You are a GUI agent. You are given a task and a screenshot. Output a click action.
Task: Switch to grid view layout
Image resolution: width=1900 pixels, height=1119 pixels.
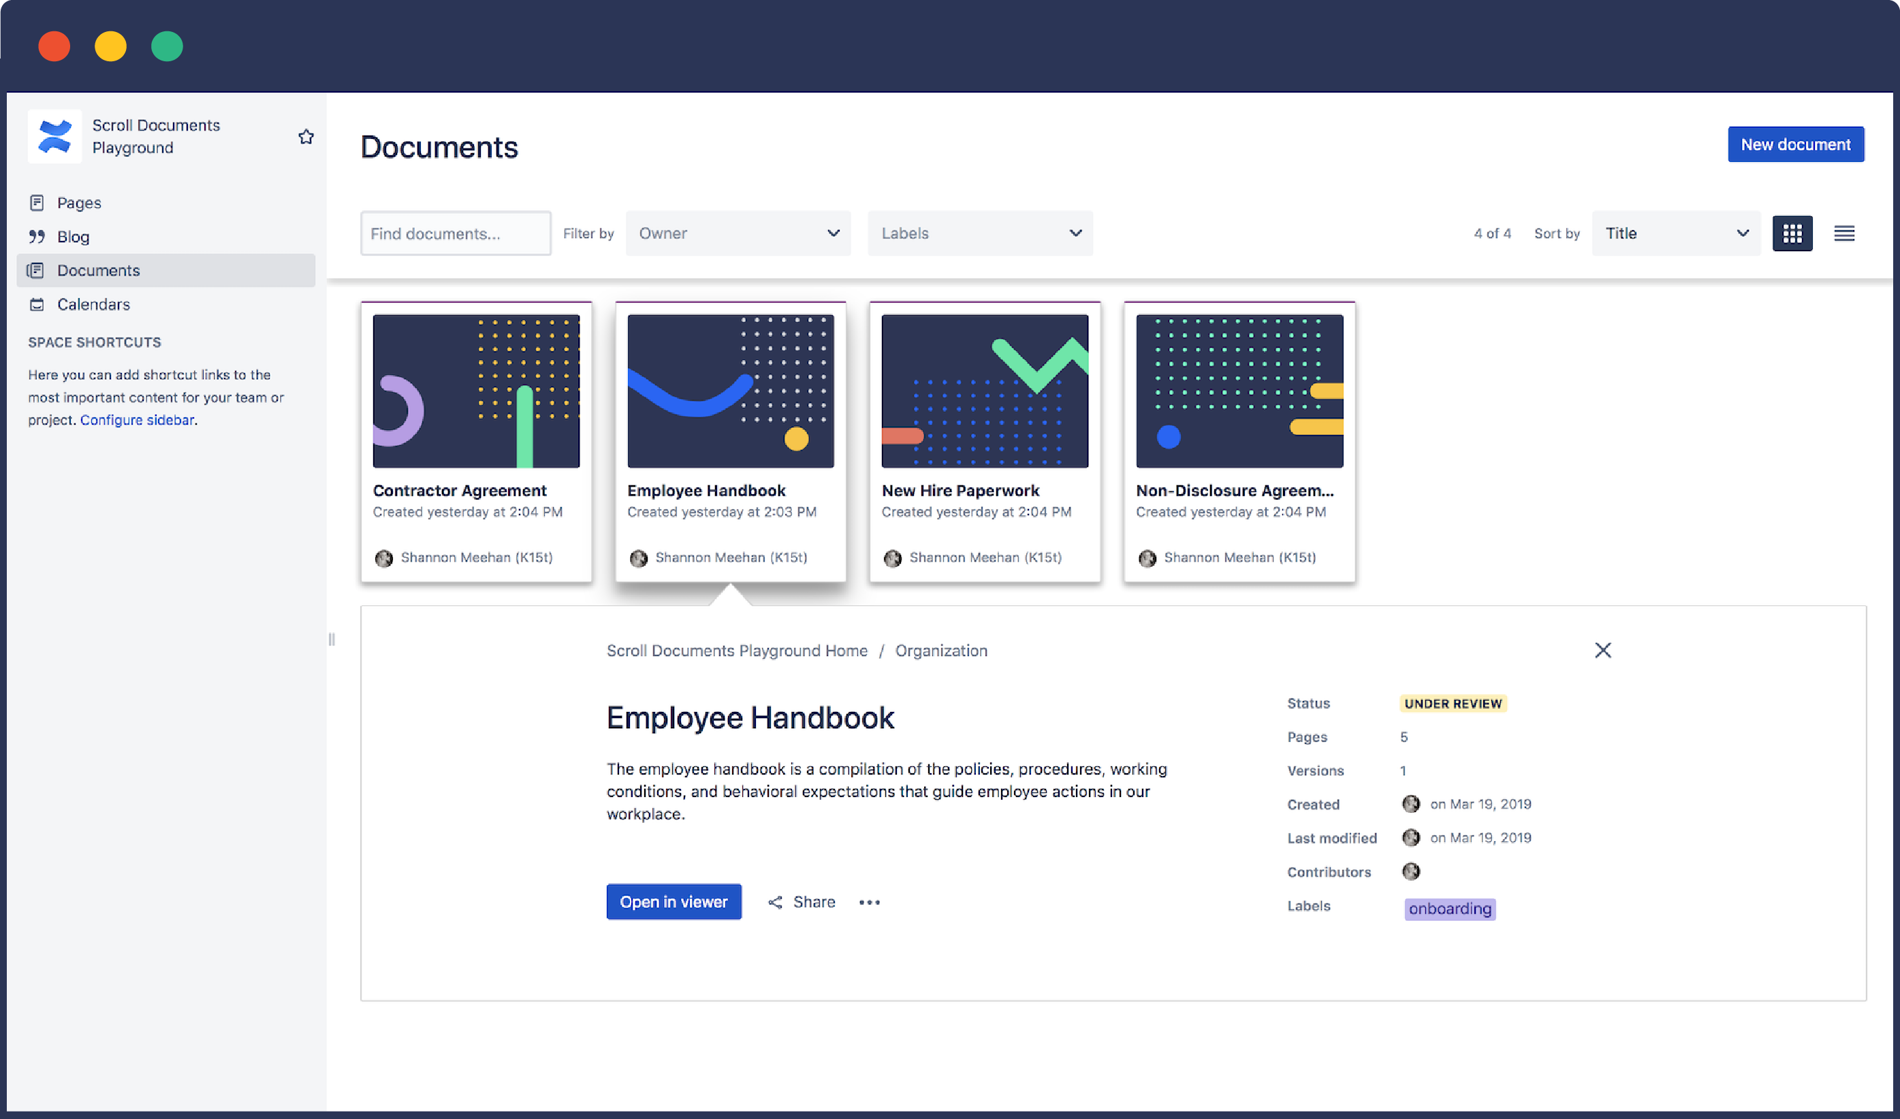(1792, 233)
